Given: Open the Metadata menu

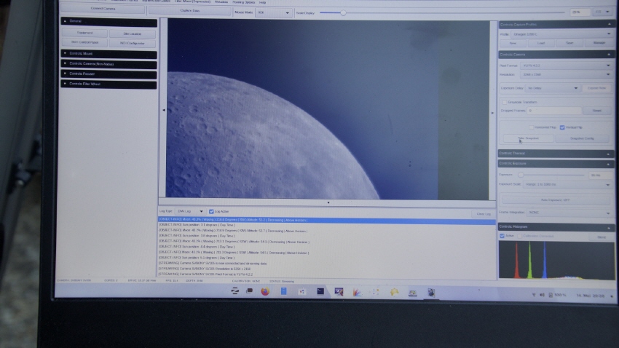Looking at the screenshot, I should coord(221,2).
